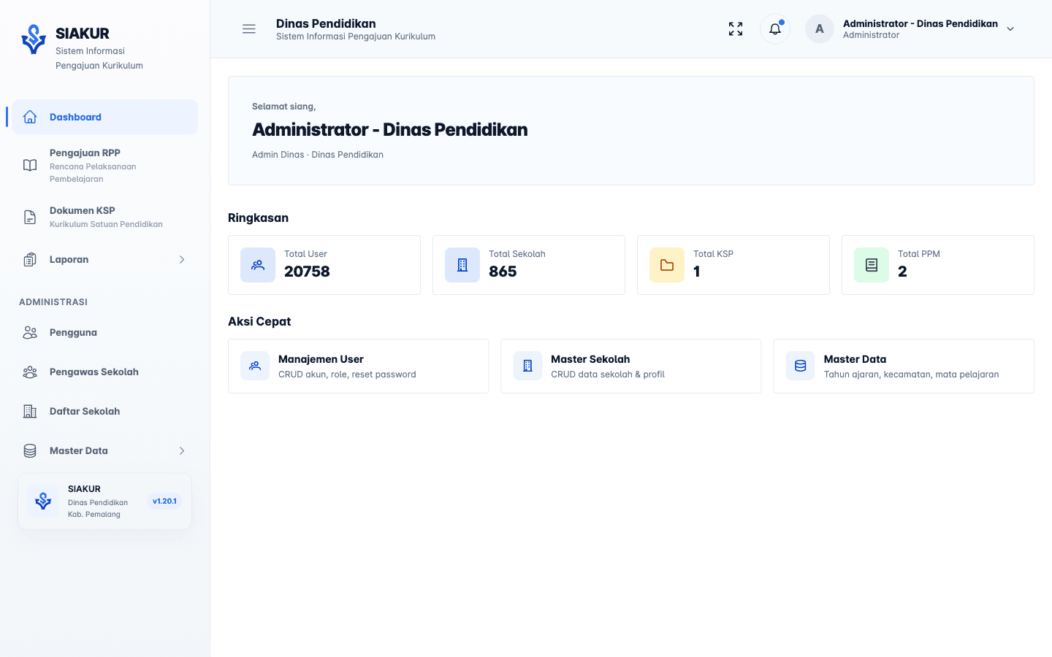Click the Master Sekolah quick action icon
The height and width of the screenshot is (657, 1052).
527,366
